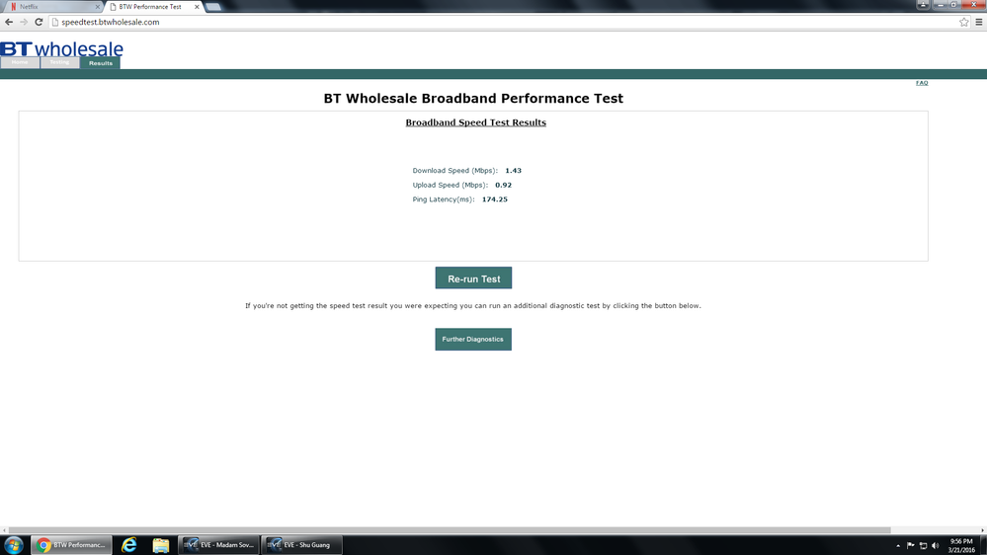Image resolution: width=987 pixels, height=555 pixels.
Task: Click the ping latency value 174.25
Action: pyautogui.click(x=494, y=199)
